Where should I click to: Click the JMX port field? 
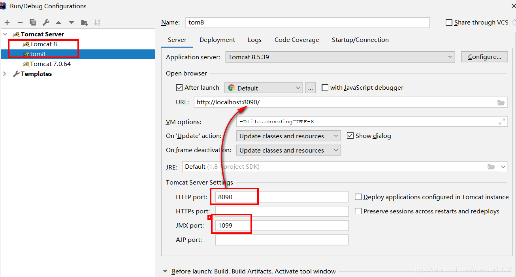282,225
